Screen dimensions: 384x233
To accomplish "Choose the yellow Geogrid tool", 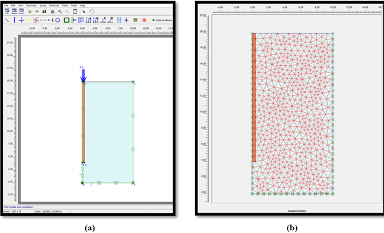I will coord(28,20).
